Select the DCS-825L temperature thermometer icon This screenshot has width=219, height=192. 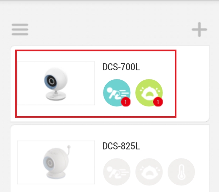tap(181, 172)
